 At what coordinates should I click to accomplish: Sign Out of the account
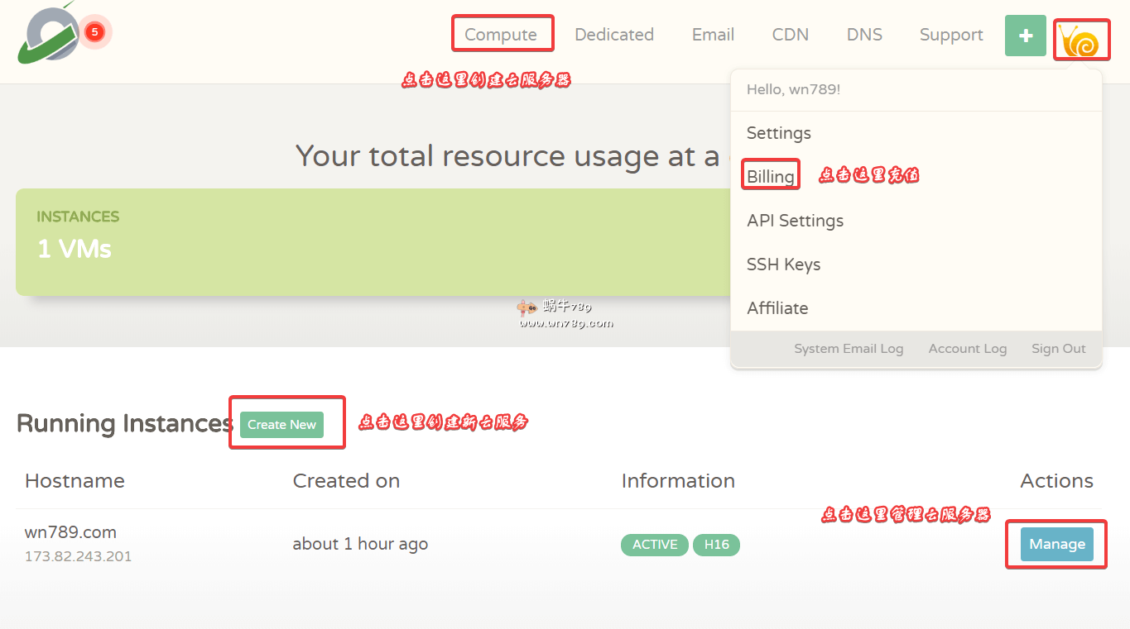pyautogui.click(x=1058, y=349)
